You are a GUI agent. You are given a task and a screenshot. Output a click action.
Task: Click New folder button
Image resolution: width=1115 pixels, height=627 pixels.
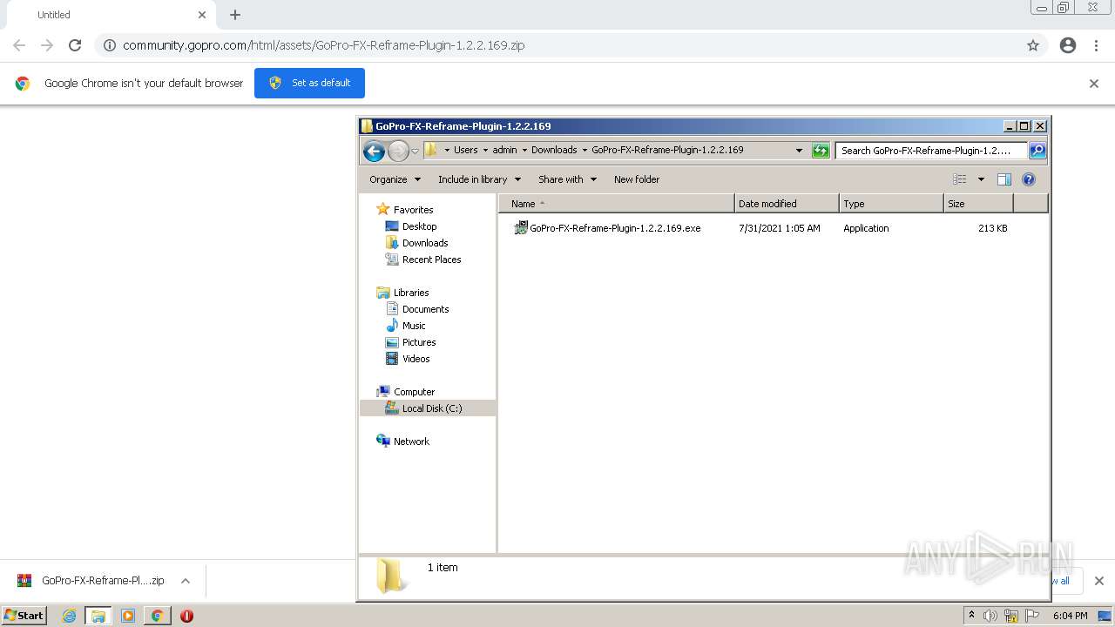click(637, 179)
